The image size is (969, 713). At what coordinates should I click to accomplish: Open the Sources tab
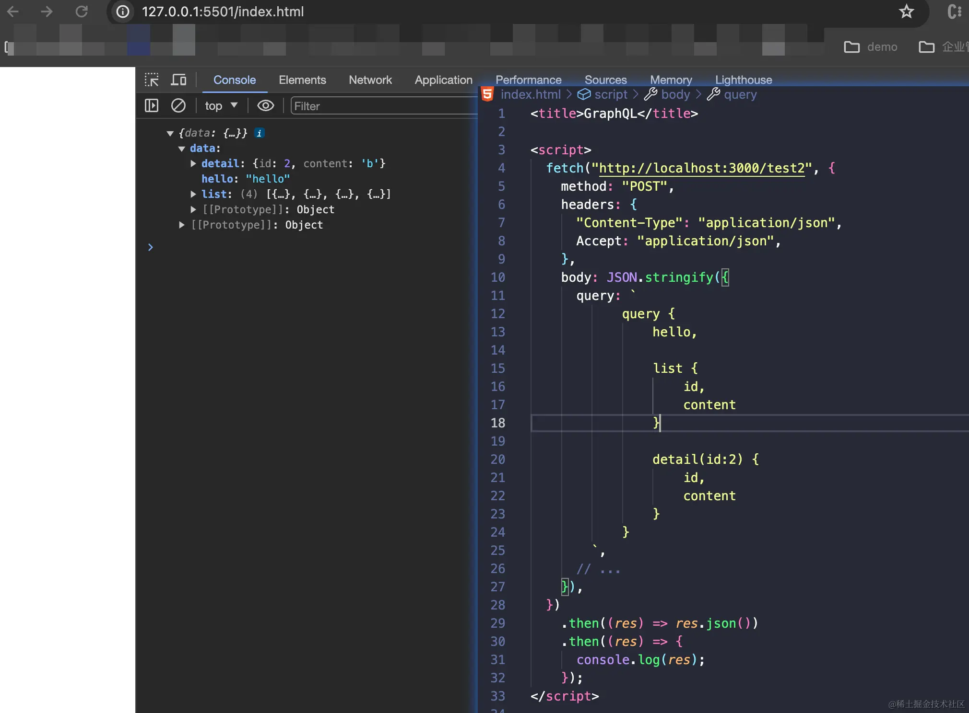click(605, 80)
